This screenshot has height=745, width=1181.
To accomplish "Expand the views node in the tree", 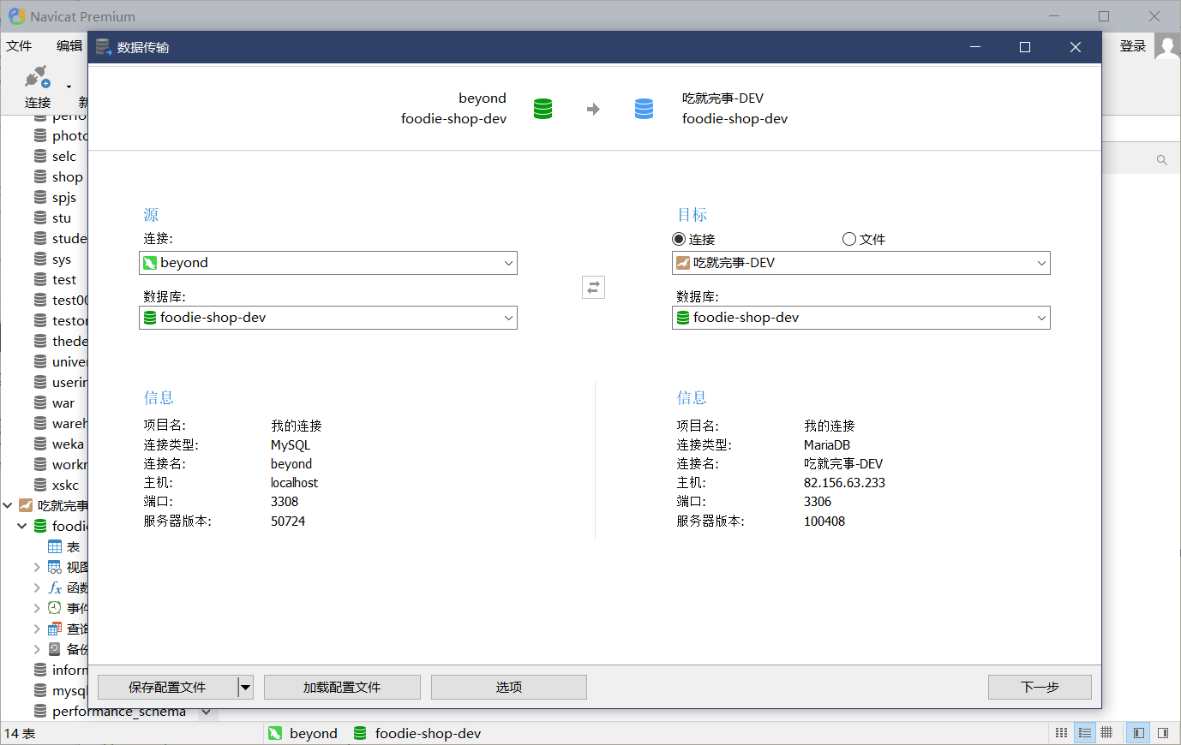I will [x=37, y=567].
